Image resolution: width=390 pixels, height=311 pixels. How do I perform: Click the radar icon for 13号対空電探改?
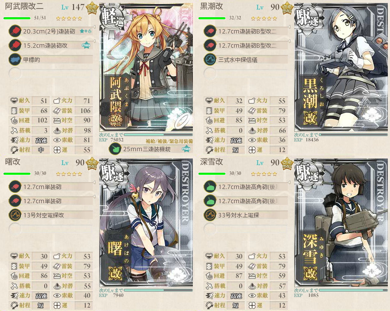click(15, 215)
